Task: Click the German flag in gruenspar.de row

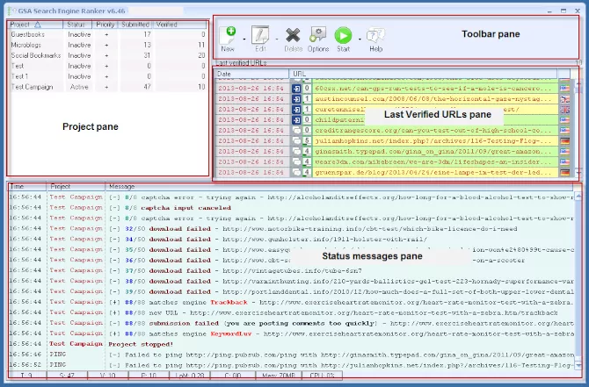Action: click(x=564, y=173)
